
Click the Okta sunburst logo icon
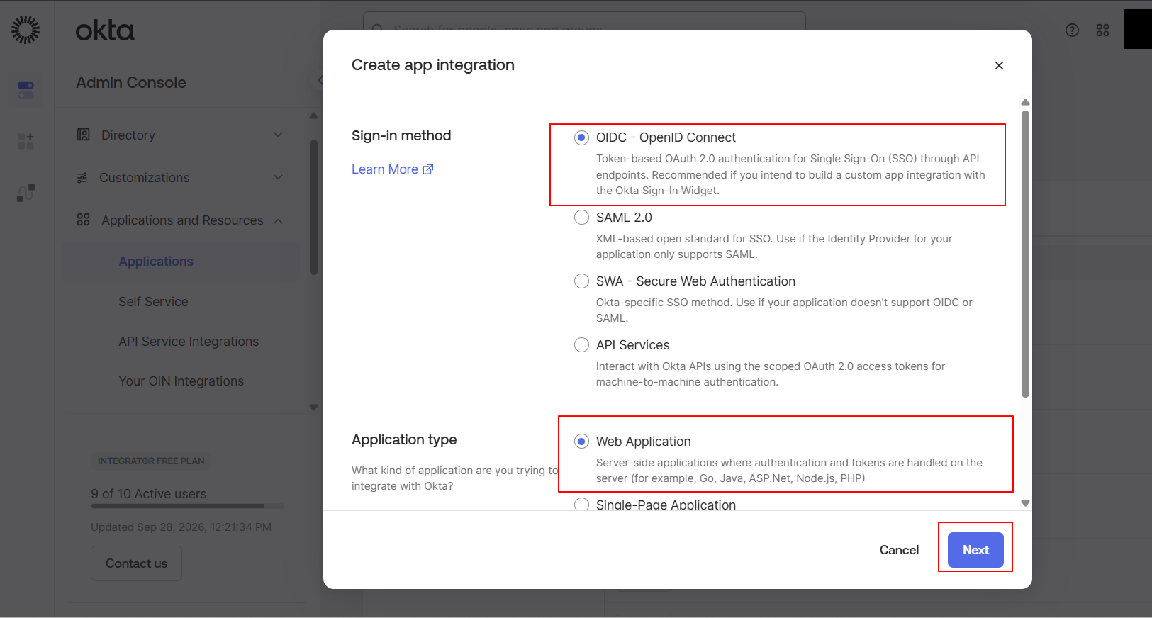pos(26,30)
